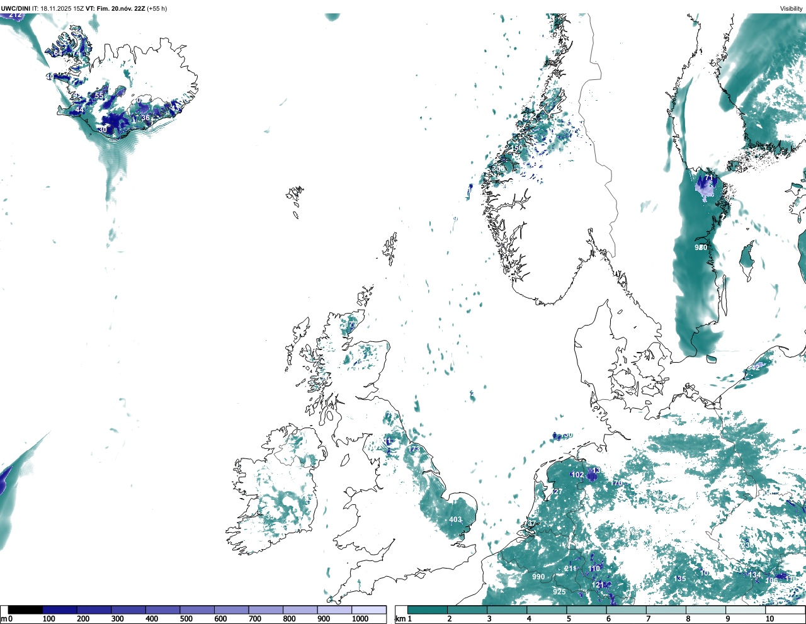Click the valid time 'Fim. 20.nóv. 22Z'

[120, 9]
